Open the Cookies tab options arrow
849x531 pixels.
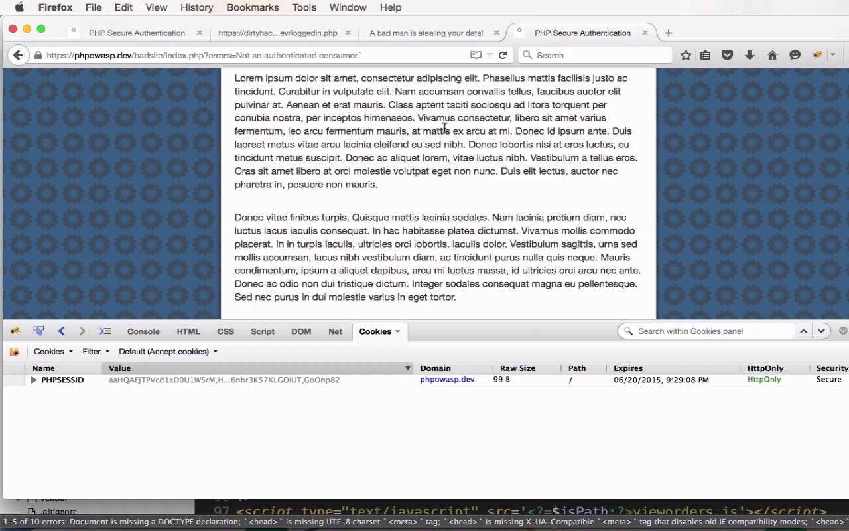tap(397, 331)
